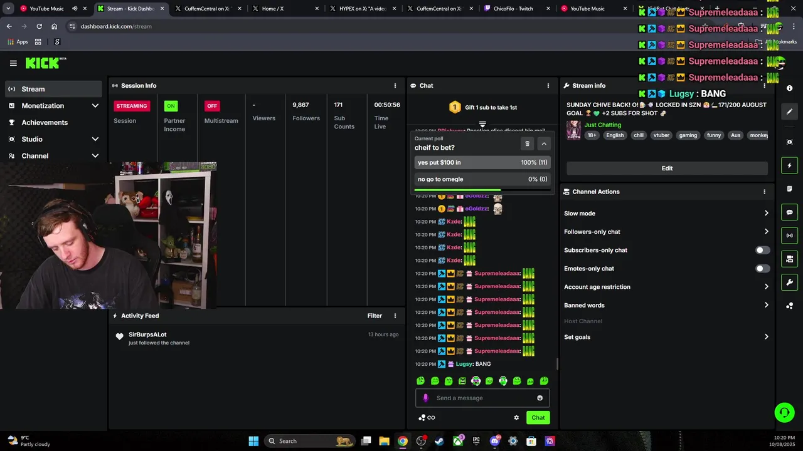Click the lightning bolt icon in right sidebar
Image resolution: width=803 pixels, height=451 pixels.
790,165
